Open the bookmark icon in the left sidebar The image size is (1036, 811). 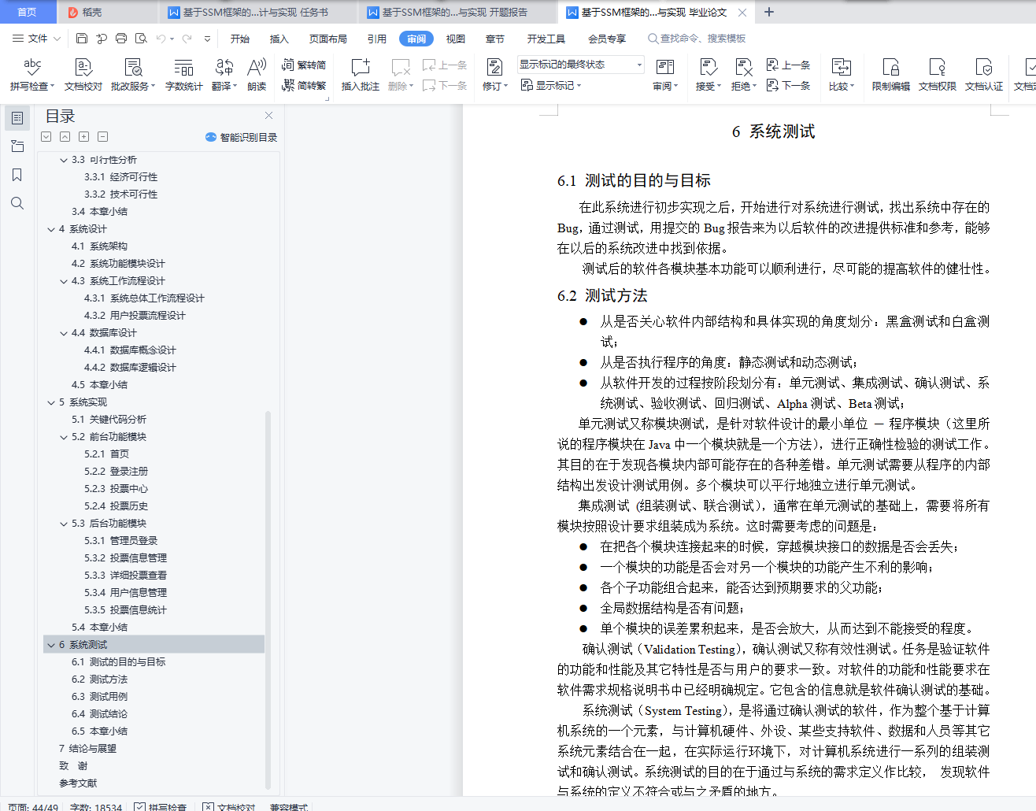[x=17, y=175]
